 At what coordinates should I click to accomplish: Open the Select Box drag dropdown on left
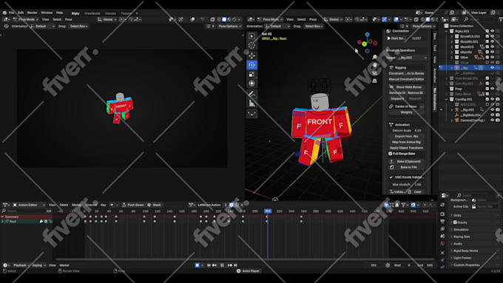(x=79, y=27)
